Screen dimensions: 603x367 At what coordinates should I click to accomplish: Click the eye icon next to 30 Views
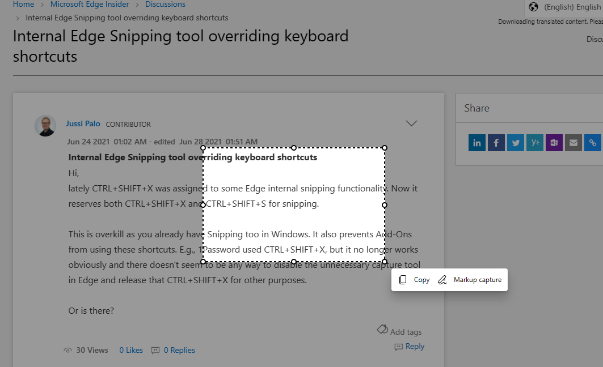point(68,350)
